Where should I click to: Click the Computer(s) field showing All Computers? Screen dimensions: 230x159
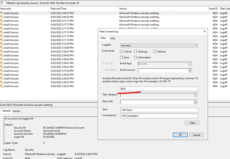159,116
